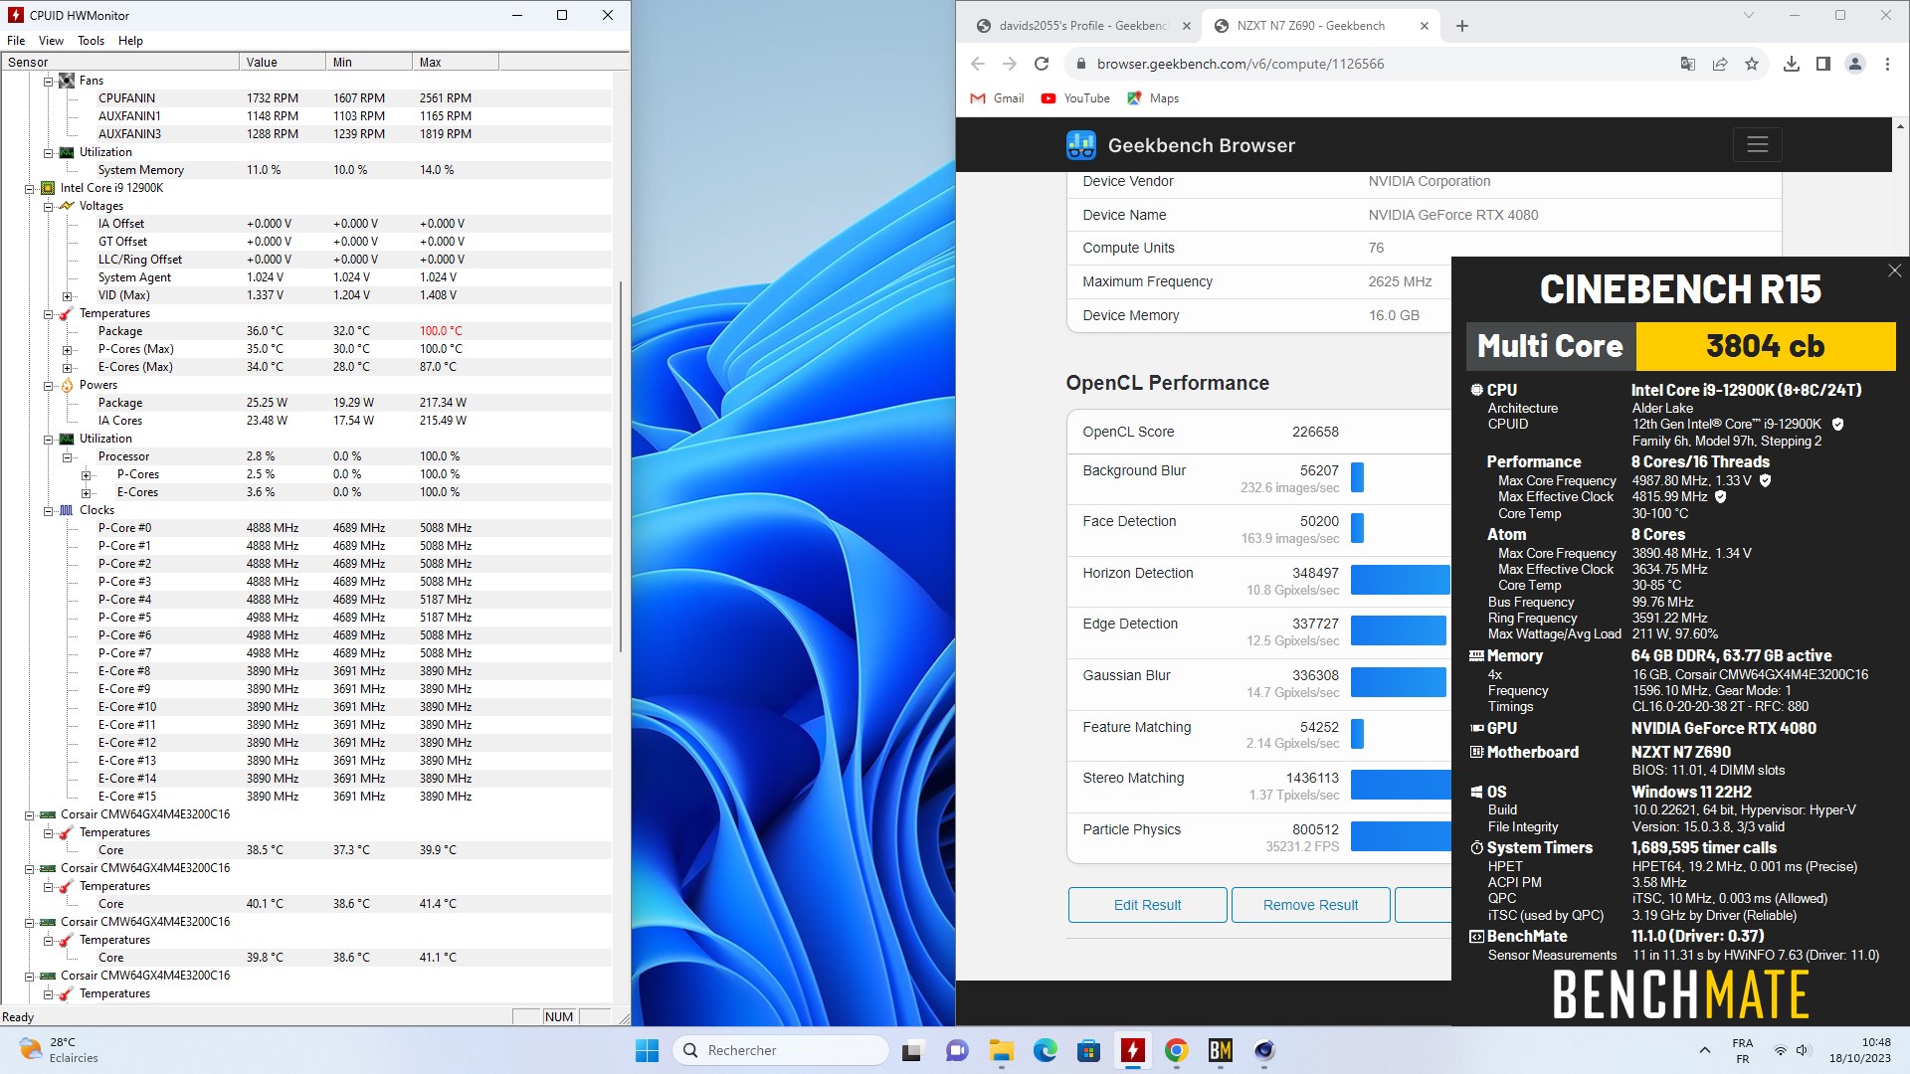Show hidden system tray icons
1910x1074 pixels.
pyautogui.click(x=1704, y=1050)
